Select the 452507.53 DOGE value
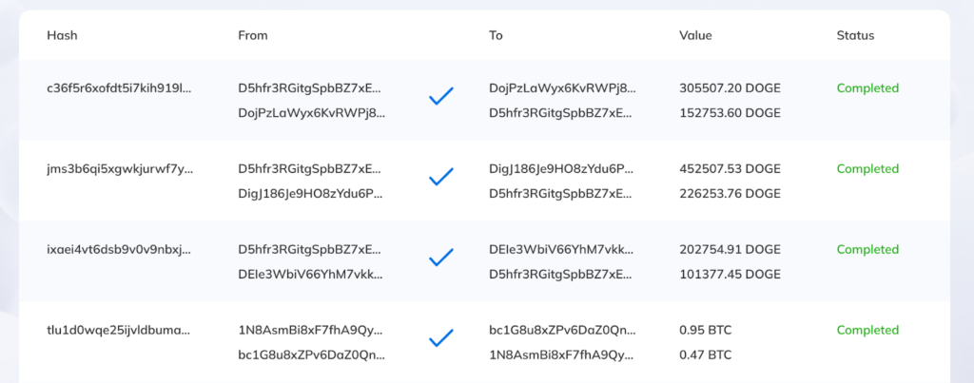This screenshot has height=383, width=974. pos(730,169)
